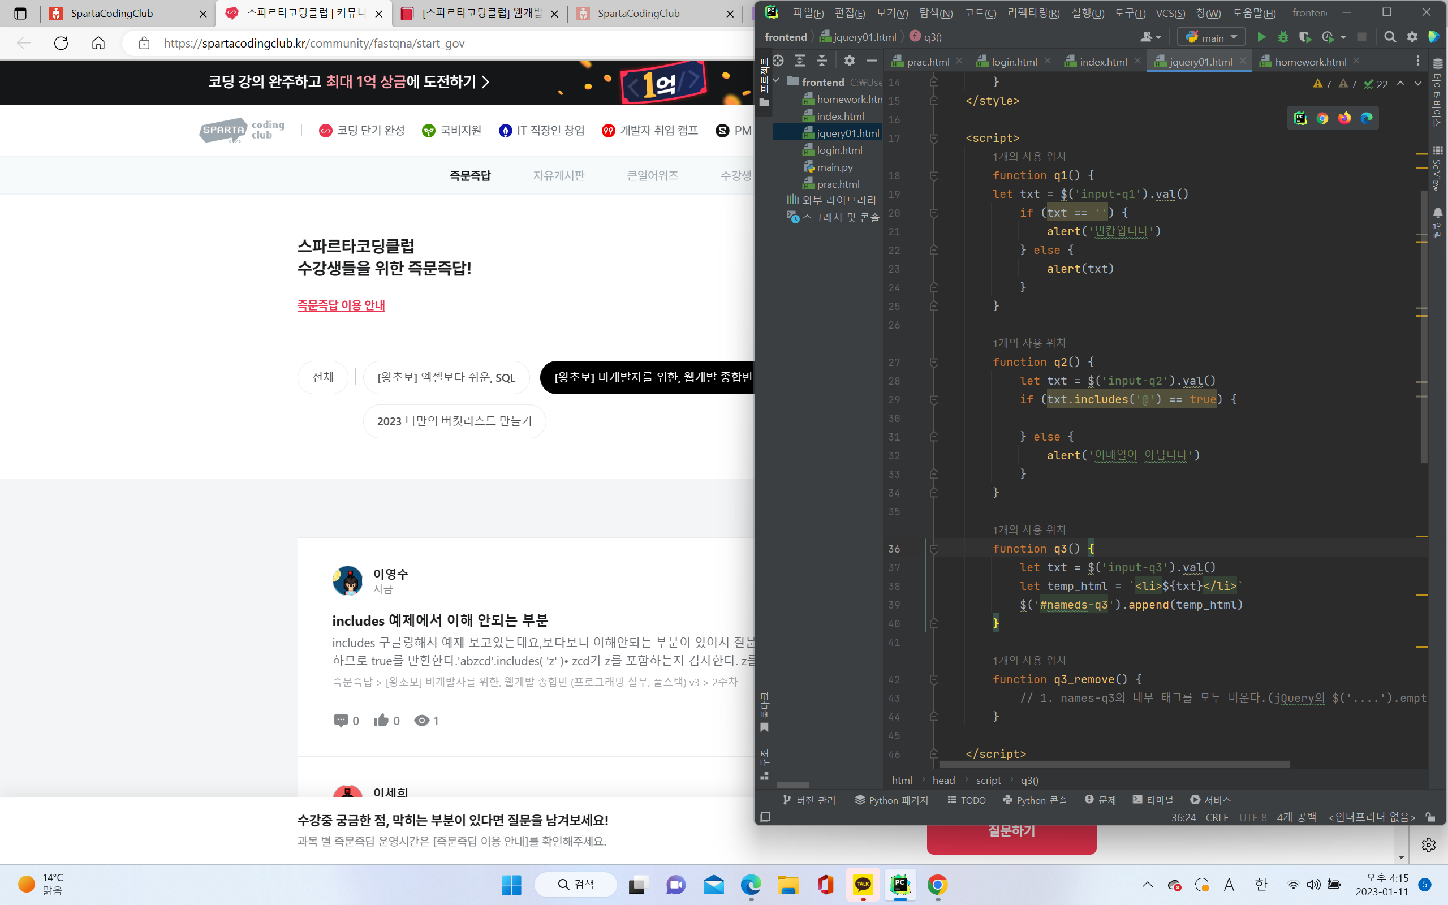Viewport: 1448px width, 905px height.
Task: Open page settings gear bottom right
Action: click(1428, 844)
